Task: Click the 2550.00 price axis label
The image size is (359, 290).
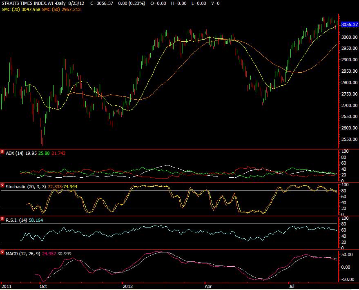Action: tap(349, 139)
